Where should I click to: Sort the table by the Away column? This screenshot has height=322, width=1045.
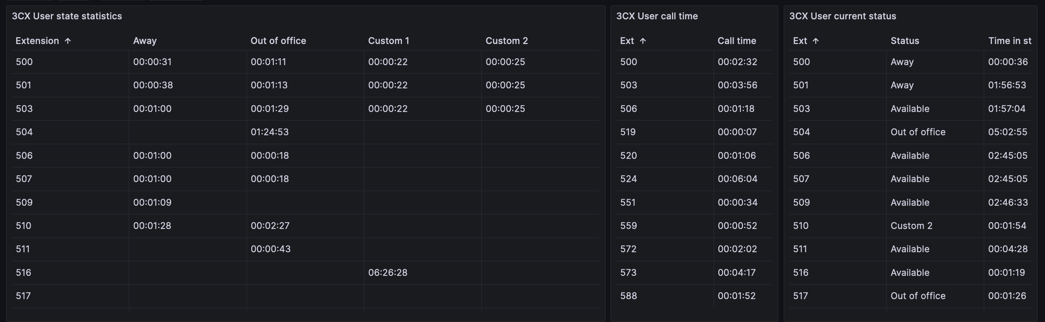coord(145,40)
